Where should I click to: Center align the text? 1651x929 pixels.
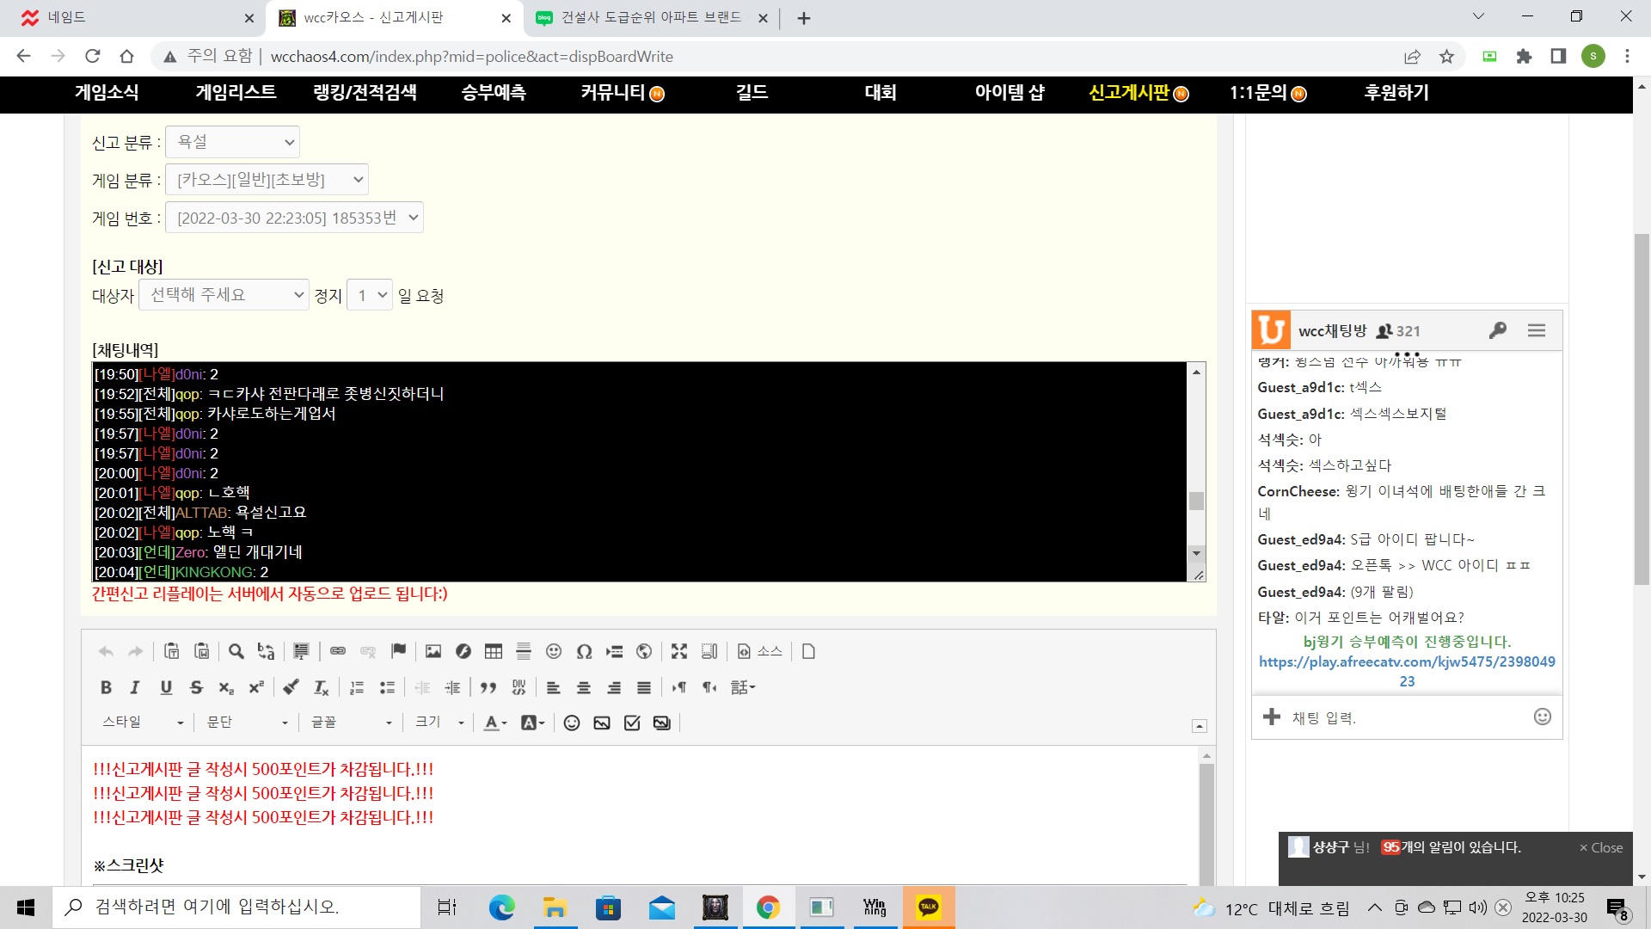point(584,687)
